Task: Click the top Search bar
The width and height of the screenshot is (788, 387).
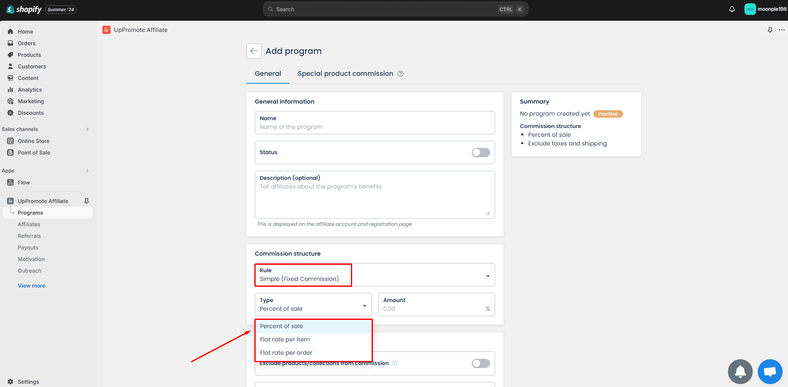Action: (395, 9)
